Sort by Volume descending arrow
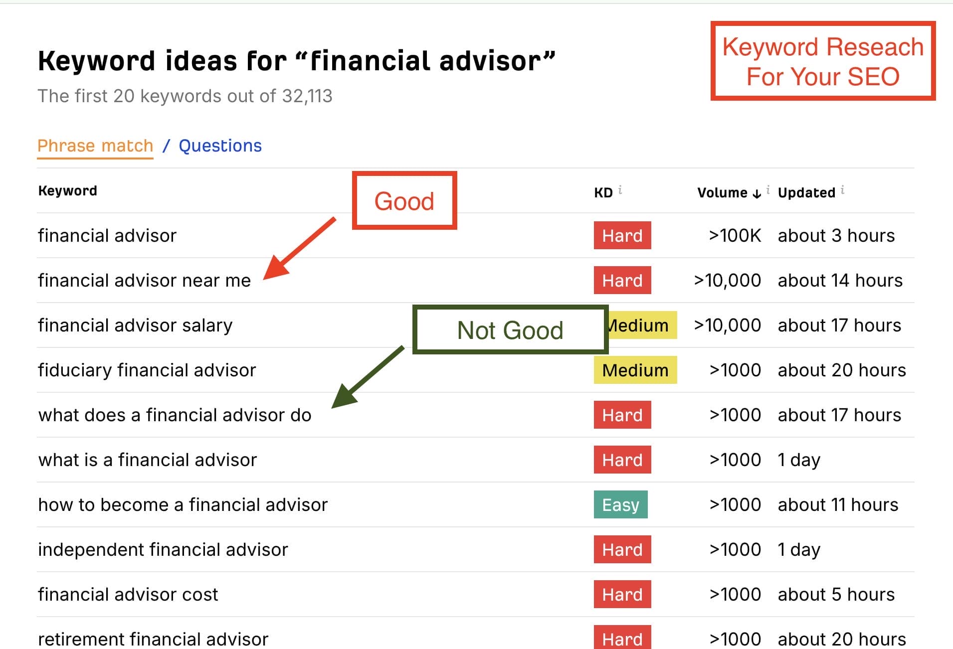This screenshot has width=953, height=649. 757,193
